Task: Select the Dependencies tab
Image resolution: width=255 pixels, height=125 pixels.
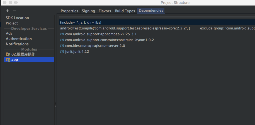Action: pyautogui.click(x=151, y=11)
